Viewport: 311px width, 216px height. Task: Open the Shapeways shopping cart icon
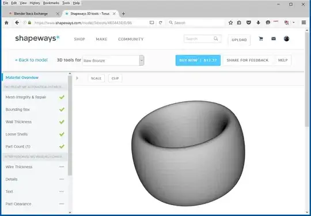pos(261,39)
